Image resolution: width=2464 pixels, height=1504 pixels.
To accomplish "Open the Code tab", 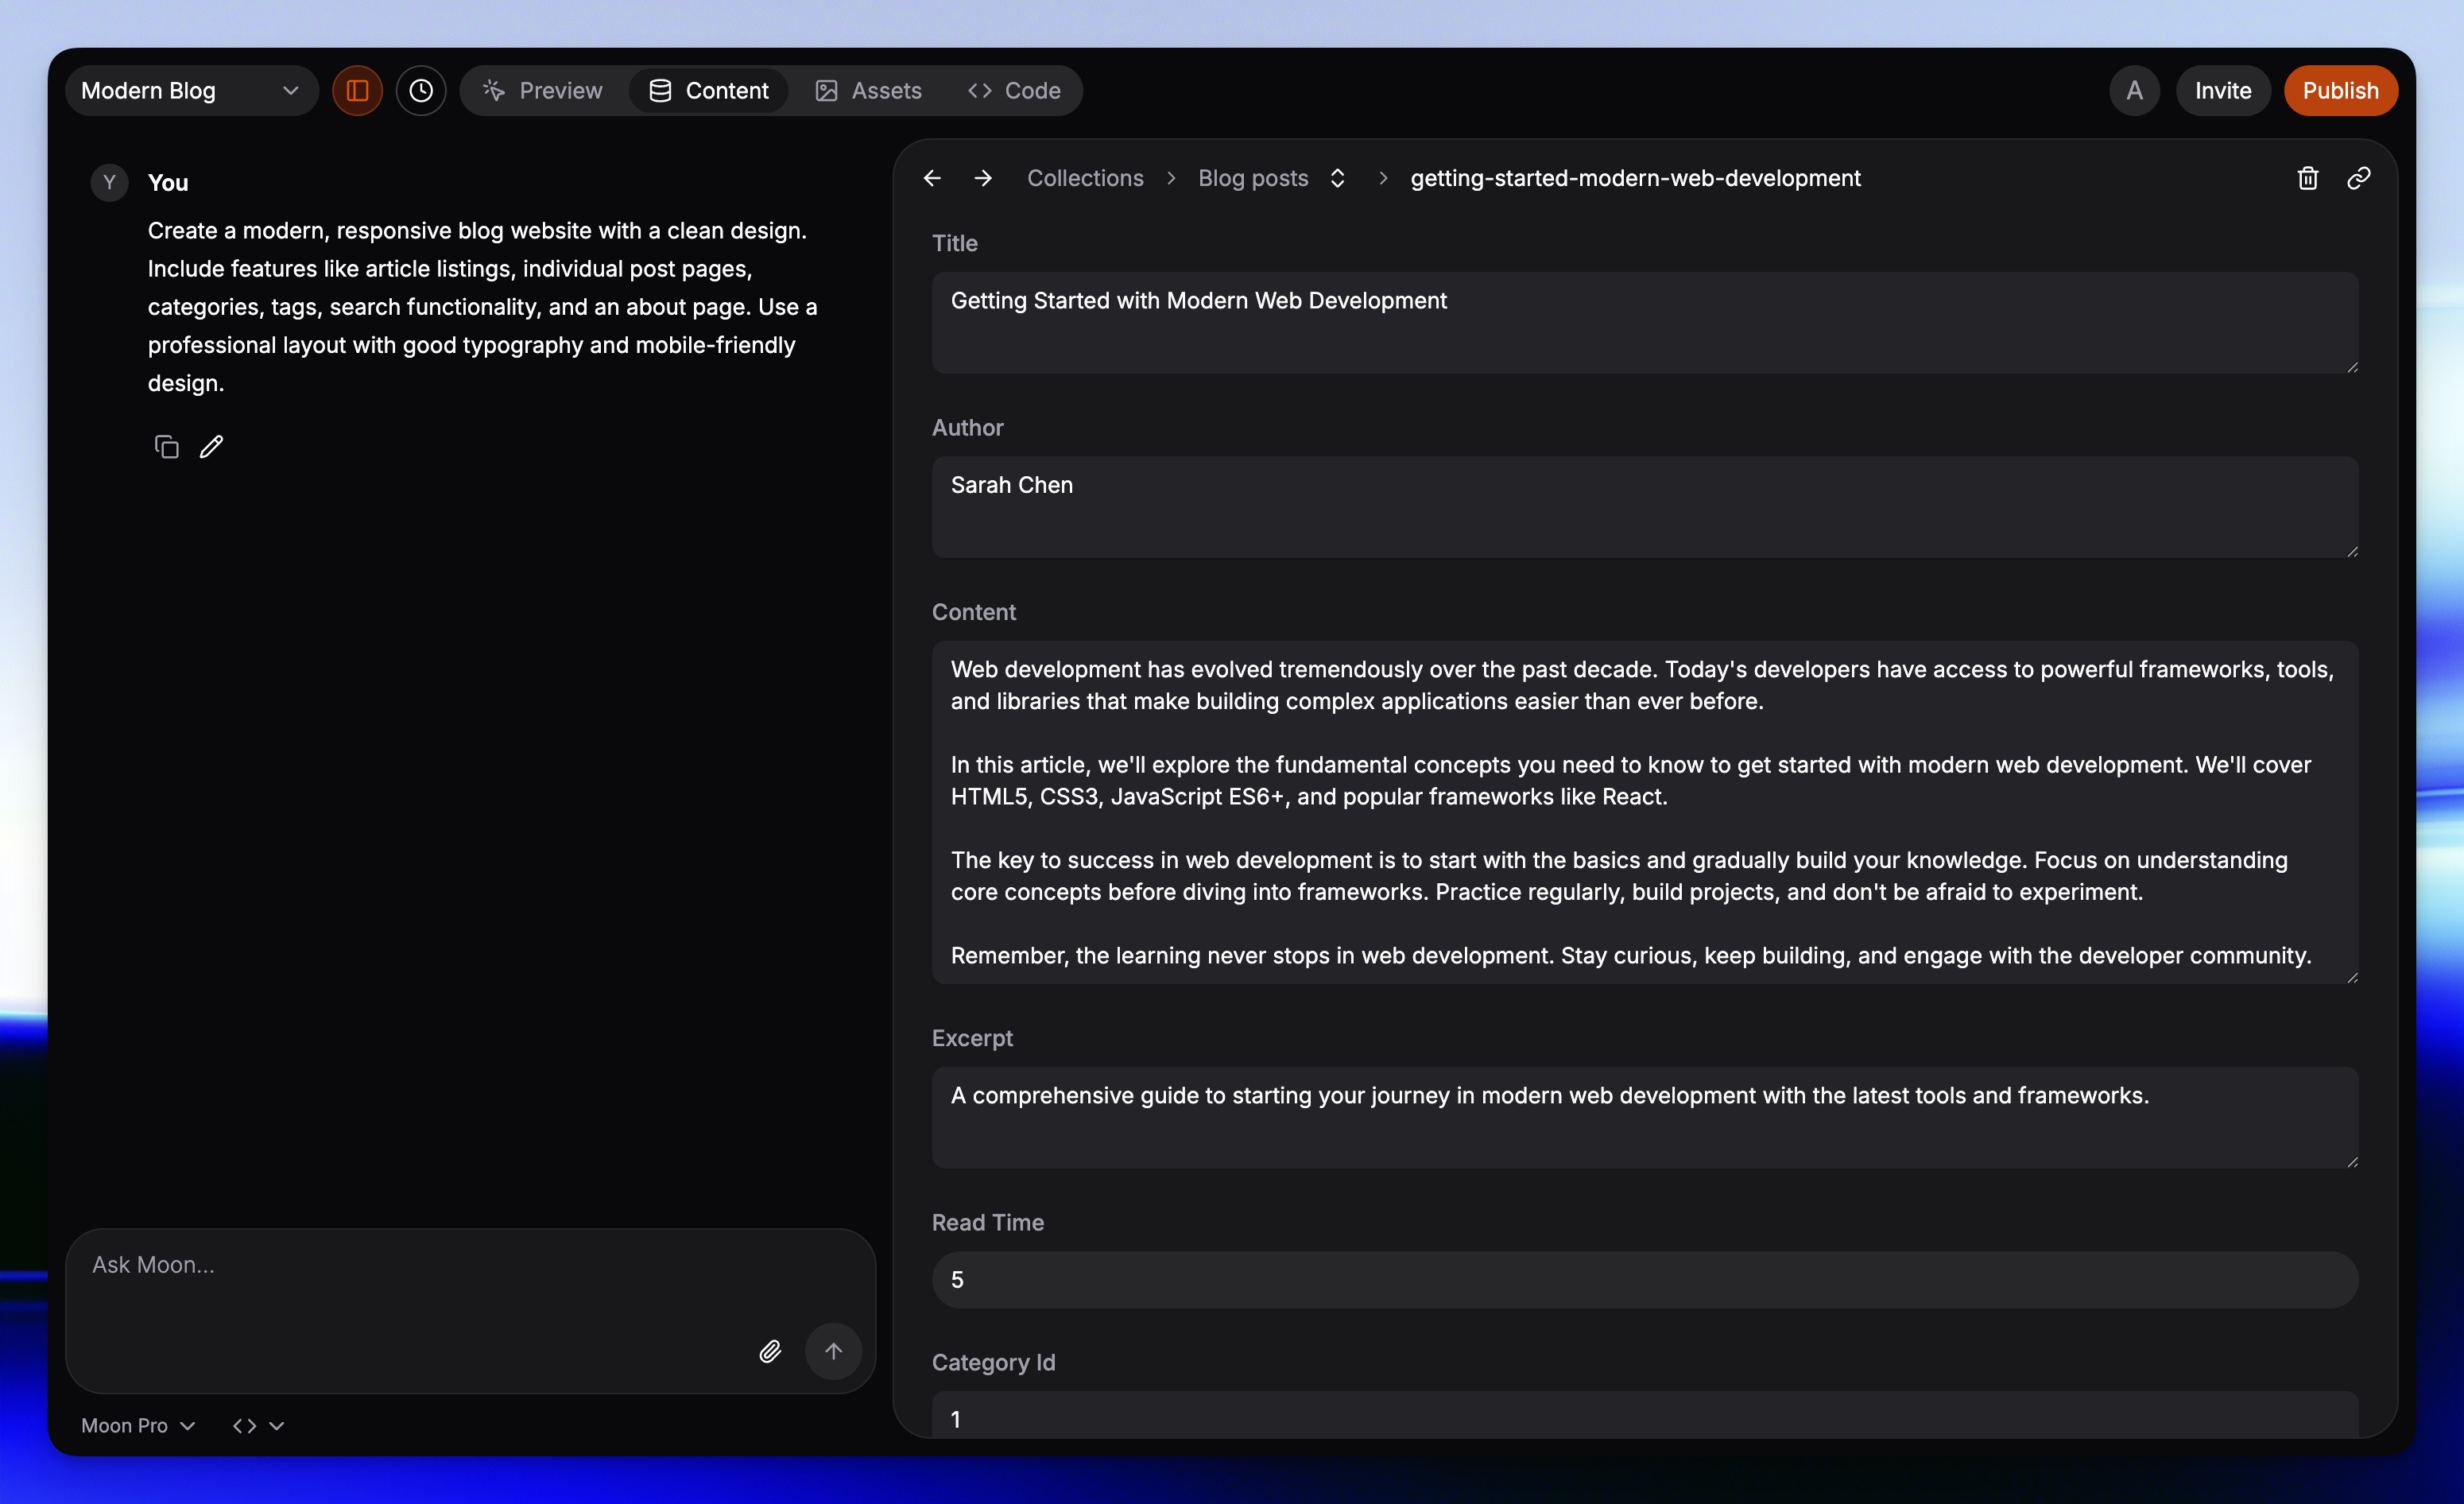I will click(1014, 91).
